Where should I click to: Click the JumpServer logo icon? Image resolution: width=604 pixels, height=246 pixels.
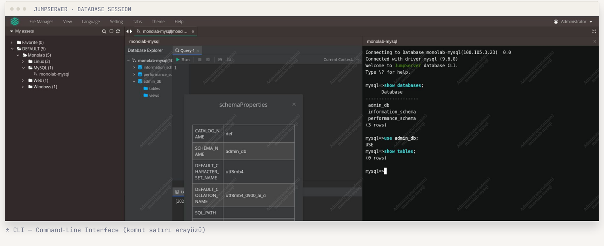[x=15, y=21]
